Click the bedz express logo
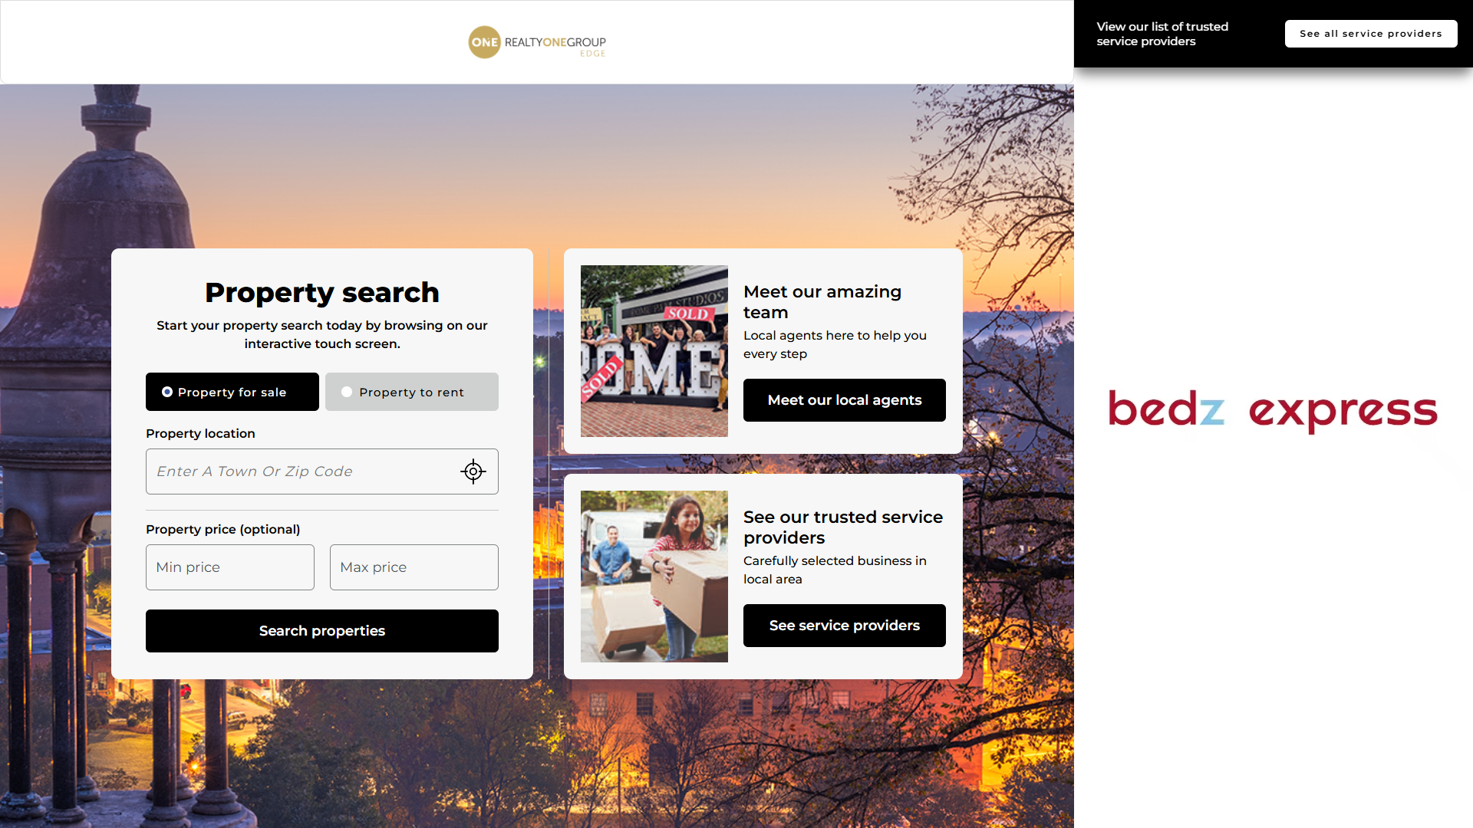This screenshot has height=828, width=1473. (1273, 410)
